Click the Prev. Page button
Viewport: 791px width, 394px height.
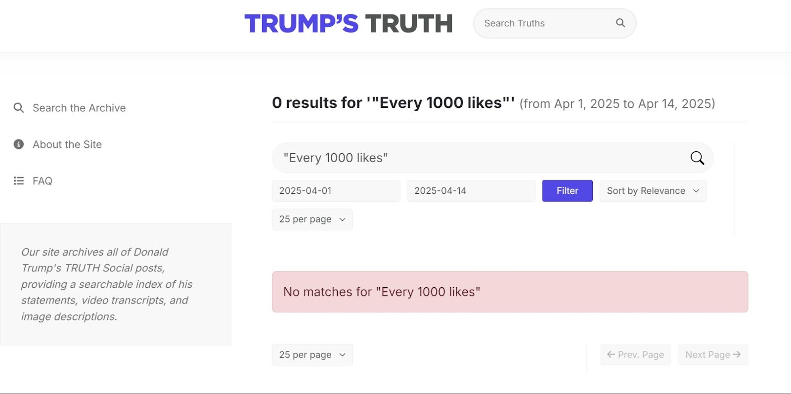click(635, 355)
